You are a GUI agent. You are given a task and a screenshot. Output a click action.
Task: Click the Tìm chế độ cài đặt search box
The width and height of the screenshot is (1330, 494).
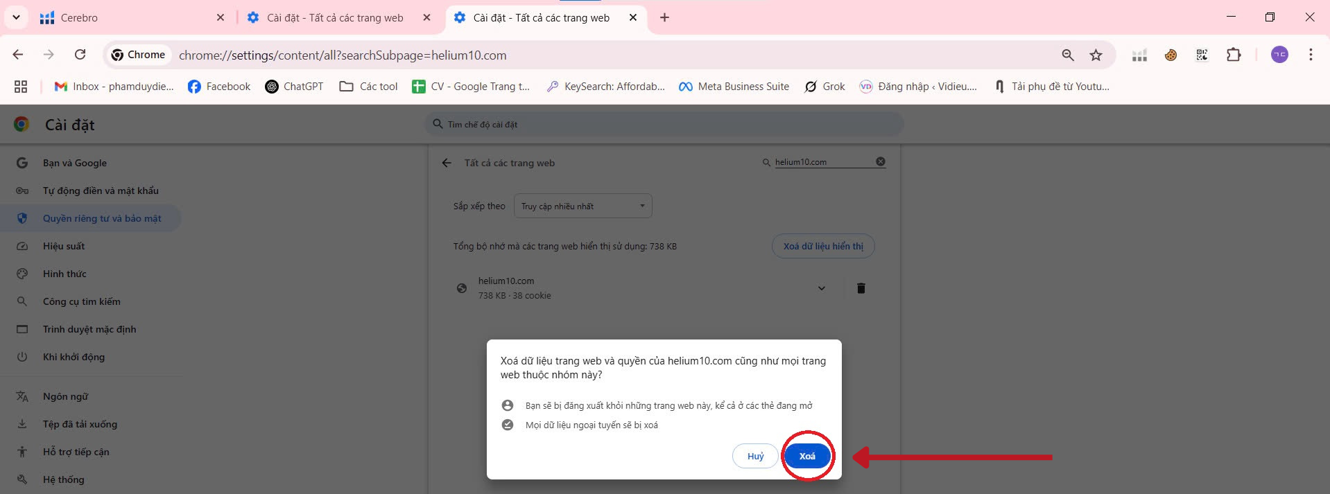coord(664,124)
